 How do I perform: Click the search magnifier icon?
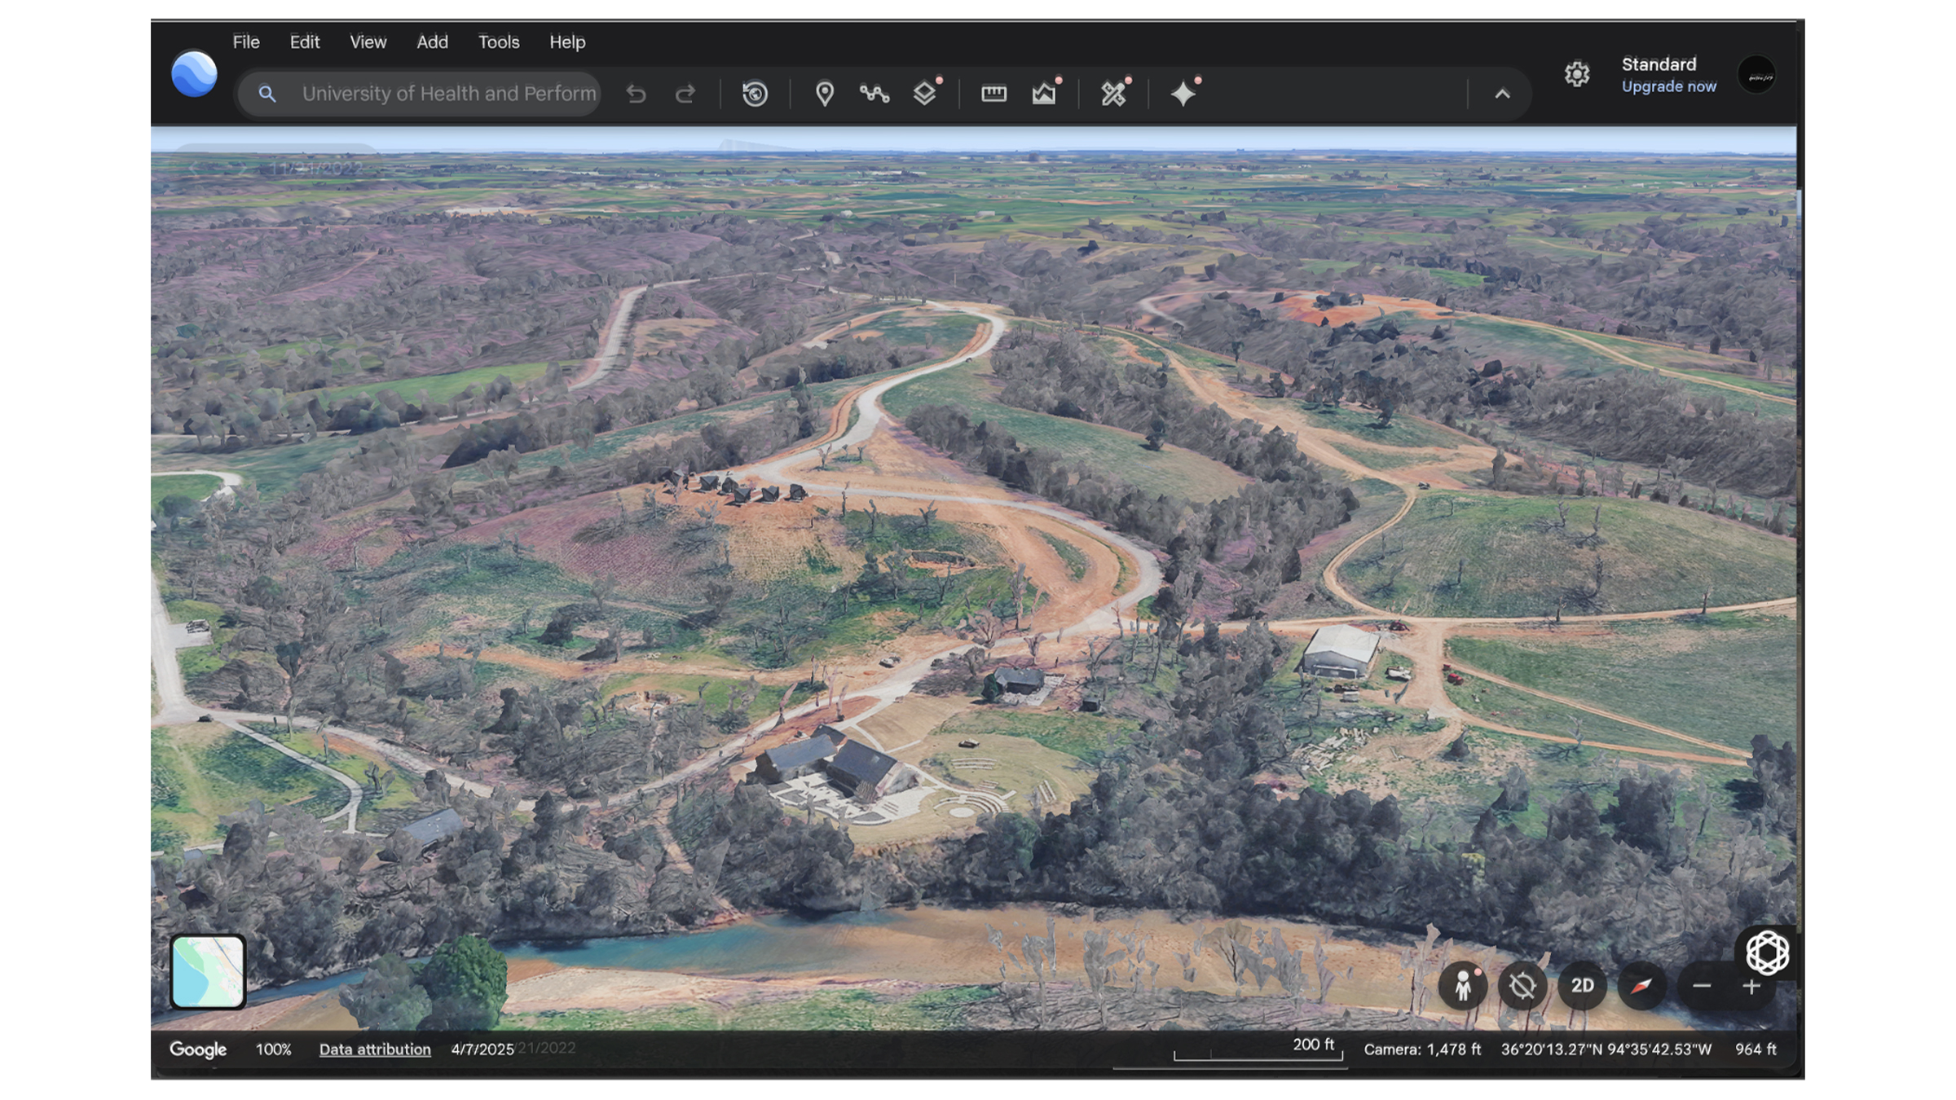[267, 94]
